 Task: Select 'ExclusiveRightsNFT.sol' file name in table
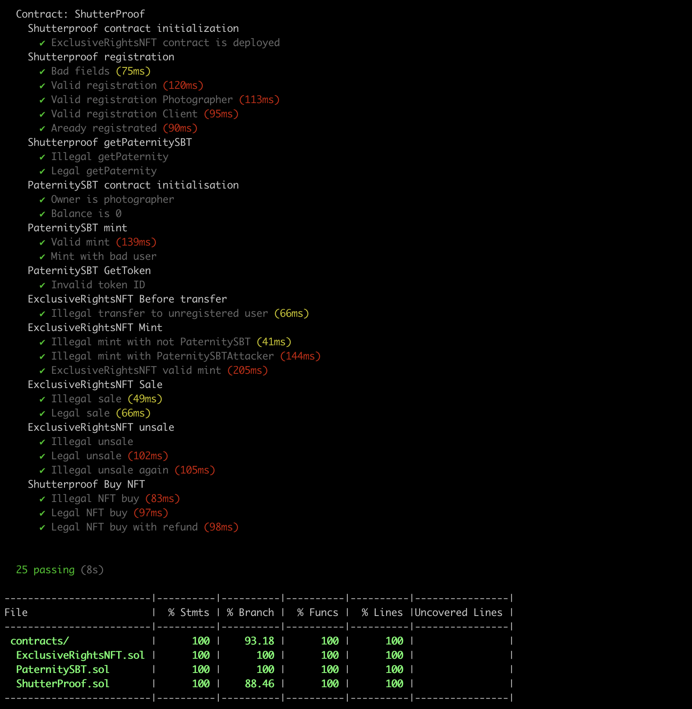click(80, 655)
